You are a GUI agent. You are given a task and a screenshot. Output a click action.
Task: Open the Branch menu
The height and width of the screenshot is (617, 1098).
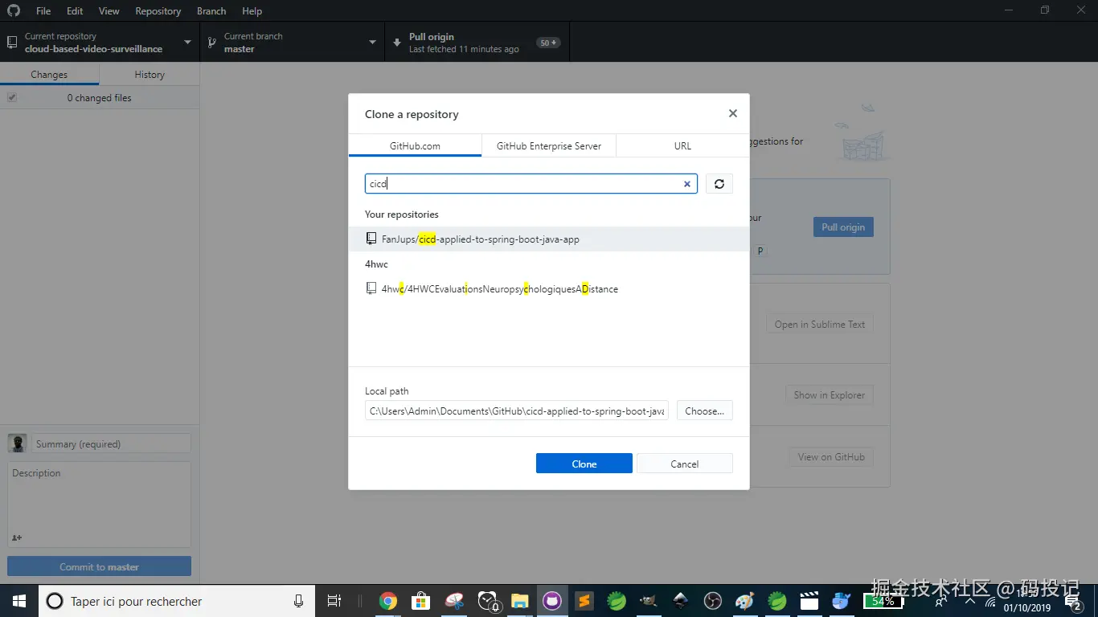[211, 11]
